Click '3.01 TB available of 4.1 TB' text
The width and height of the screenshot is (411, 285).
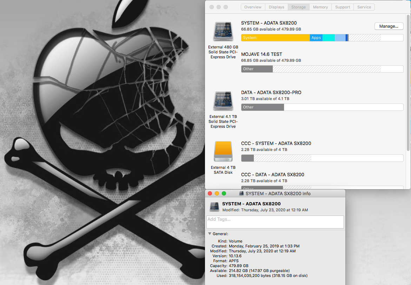click(x=265, y=99)
